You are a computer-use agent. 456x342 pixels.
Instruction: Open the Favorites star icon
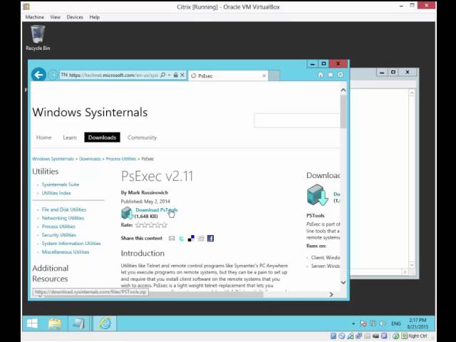tap(331, 75)
